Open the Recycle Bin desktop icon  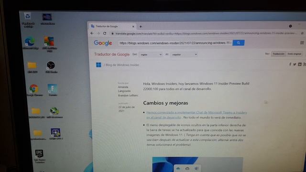(28, 20)
